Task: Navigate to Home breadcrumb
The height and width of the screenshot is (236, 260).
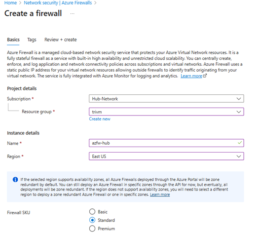Action: tap(10, 3)
